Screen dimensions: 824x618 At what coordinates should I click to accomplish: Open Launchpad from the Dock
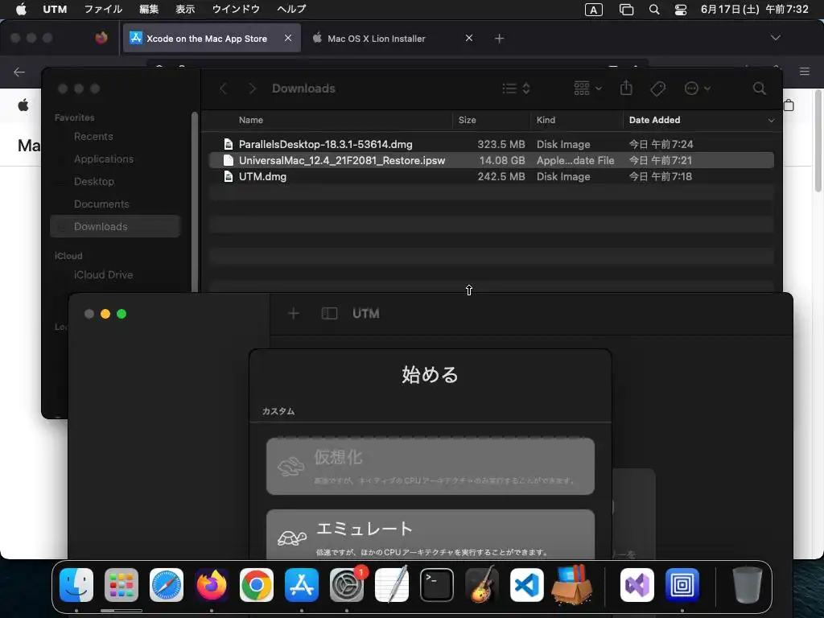click(x=122, y=584)
